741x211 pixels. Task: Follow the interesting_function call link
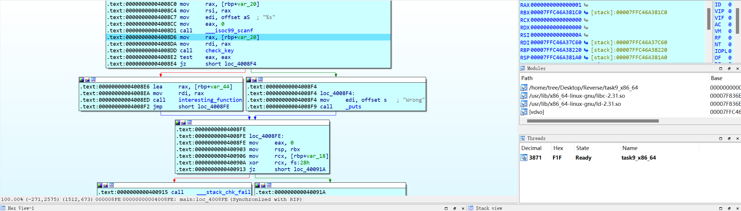point(210,100)
